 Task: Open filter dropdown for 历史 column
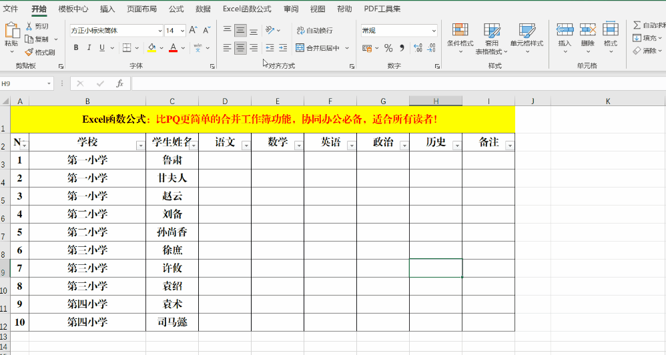point(457,145)
